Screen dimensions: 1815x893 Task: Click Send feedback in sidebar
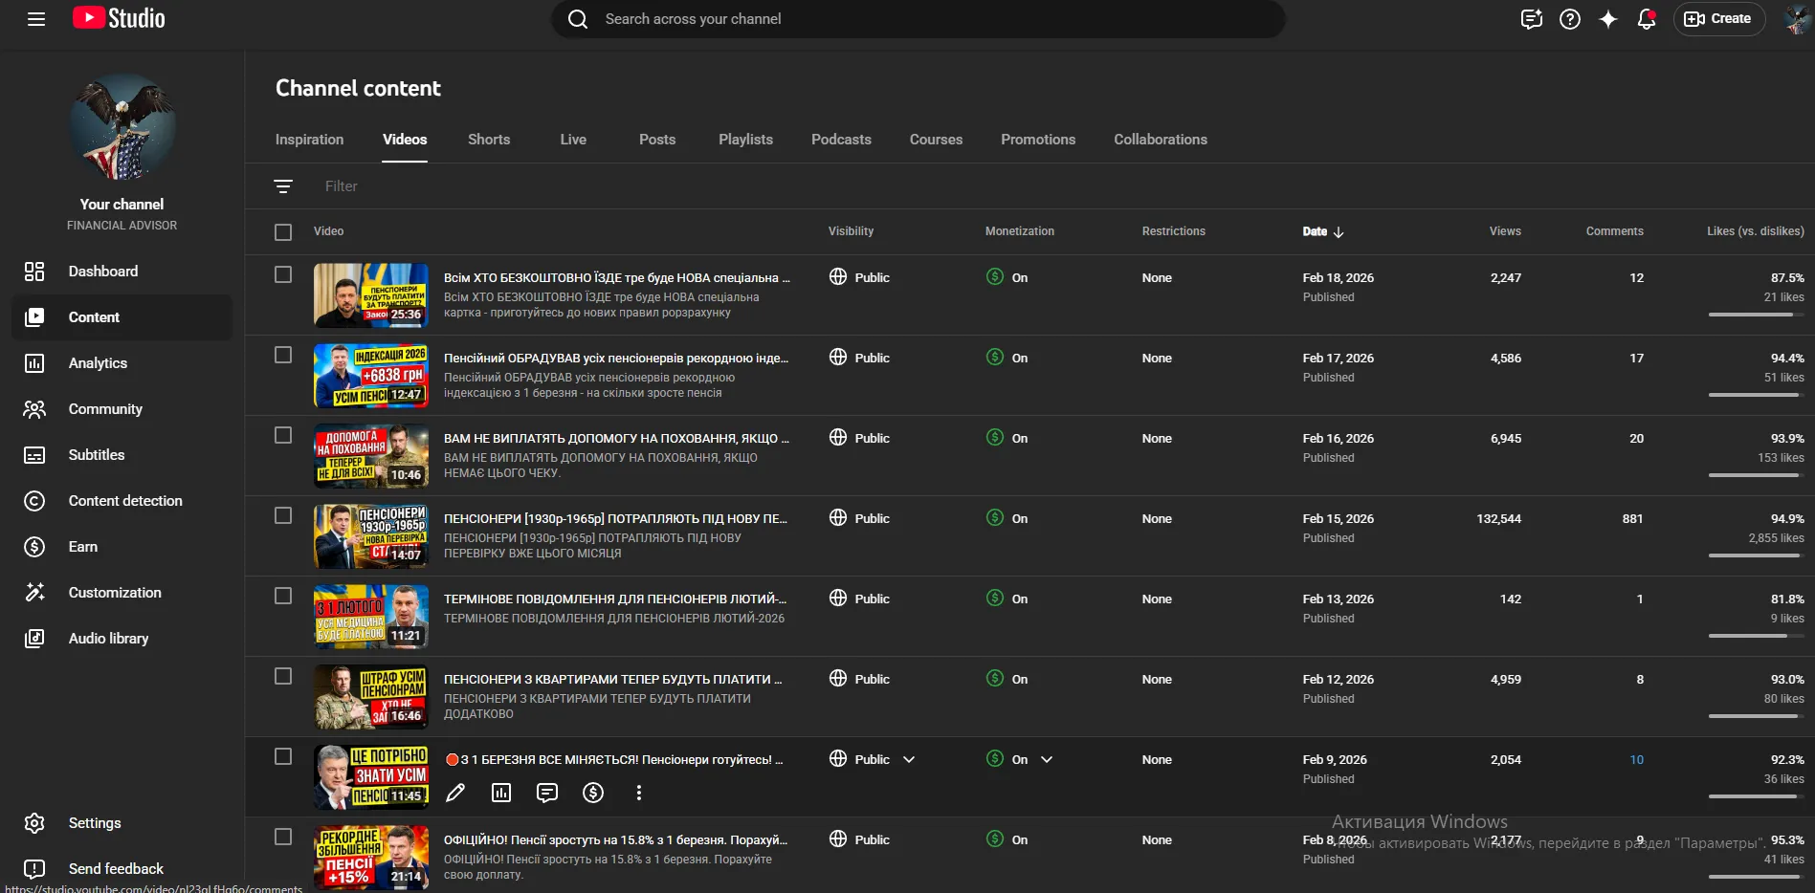(122, 869)
